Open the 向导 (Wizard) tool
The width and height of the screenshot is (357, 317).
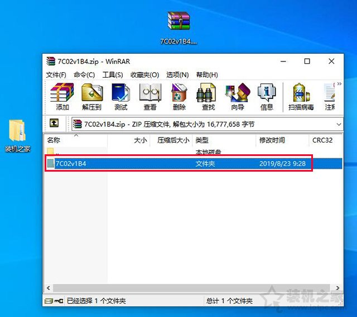[x=237, y=97]
